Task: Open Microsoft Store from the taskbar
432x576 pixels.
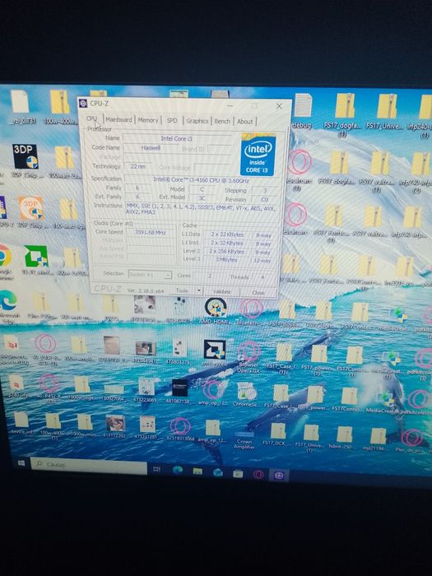Action: pyautogui.click(x=238, y=473)
